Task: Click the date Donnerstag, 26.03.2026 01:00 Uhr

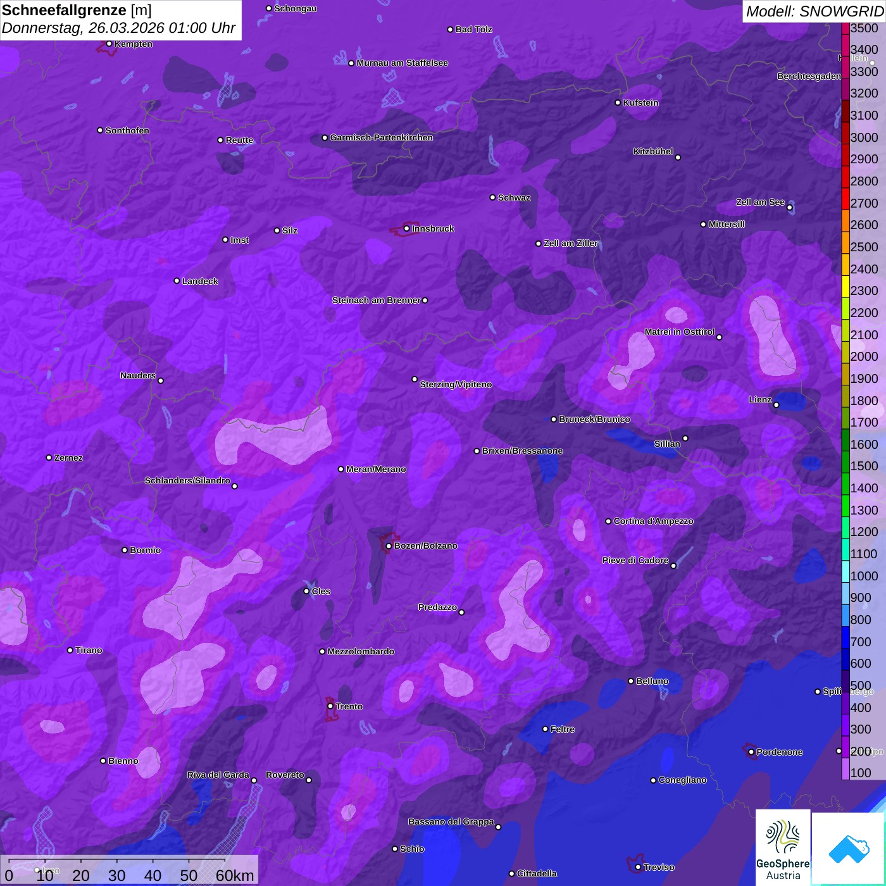Action: (119, 28)
